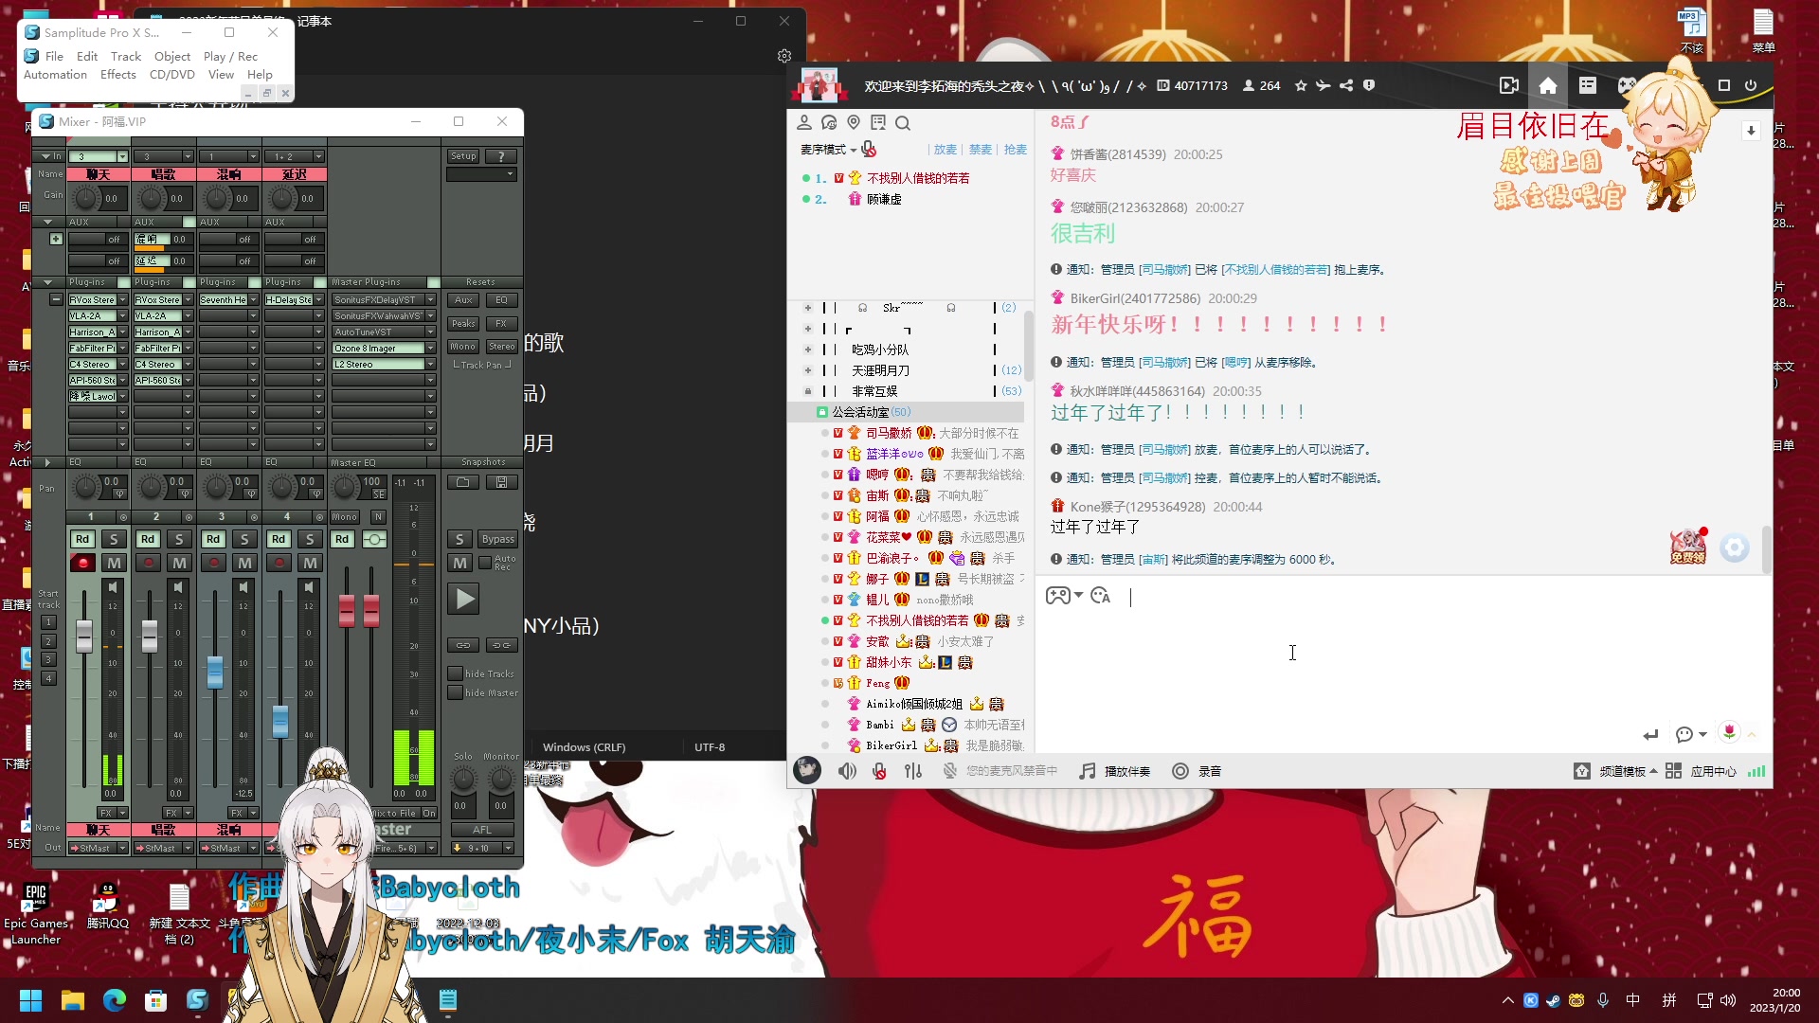Expand the 吃鸡小分队 channel group
Viewport: 1819px width, 1023px height.
[808, 350]
